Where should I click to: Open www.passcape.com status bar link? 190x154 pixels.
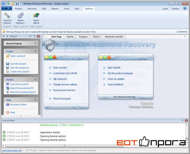coord(12,150)
